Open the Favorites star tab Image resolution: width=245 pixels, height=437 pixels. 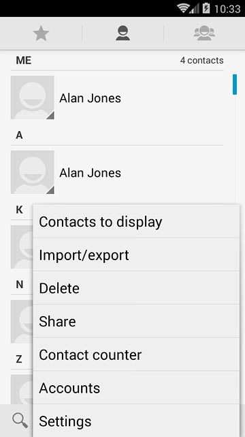tap(41, 34)
